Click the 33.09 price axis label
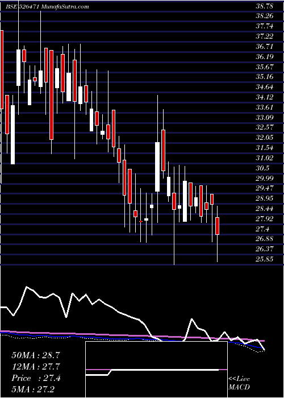This screenshot has width=284, height=398. (x=264, y=118)
